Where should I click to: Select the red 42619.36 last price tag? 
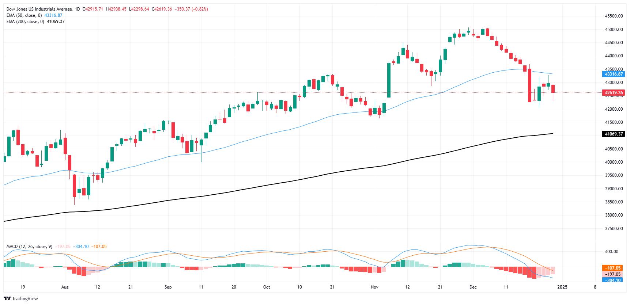(x=613, y=93)
